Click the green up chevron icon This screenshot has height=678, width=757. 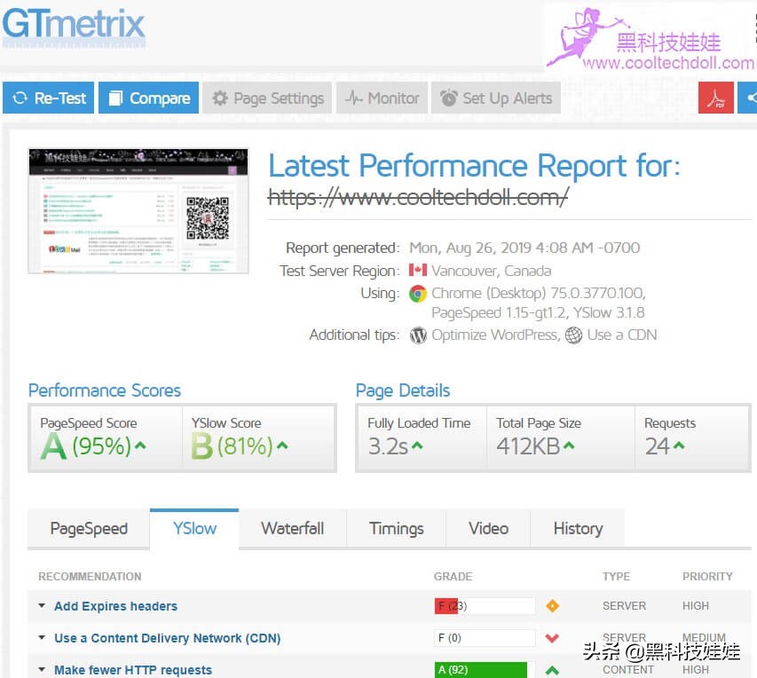click(x=552, y=670)
